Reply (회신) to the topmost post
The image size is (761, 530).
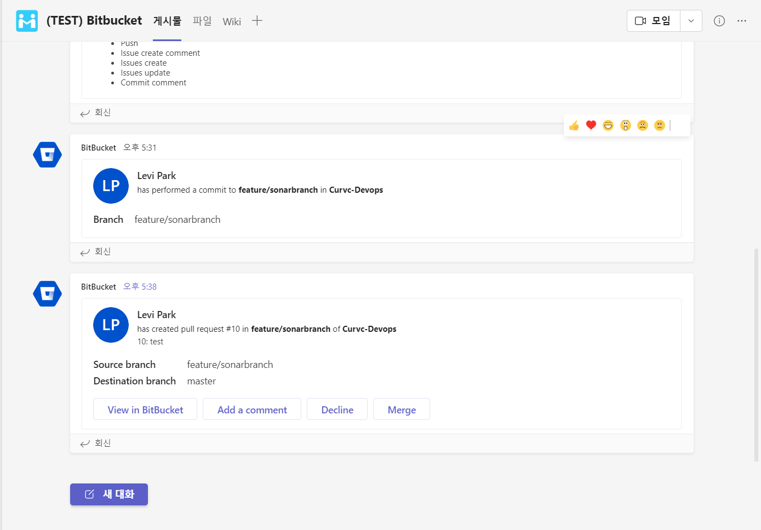(x=96, y=113)
